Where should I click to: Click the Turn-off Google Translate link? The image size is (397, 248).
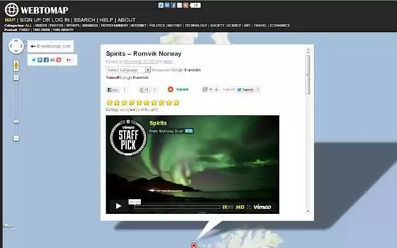tap(127, 77)
